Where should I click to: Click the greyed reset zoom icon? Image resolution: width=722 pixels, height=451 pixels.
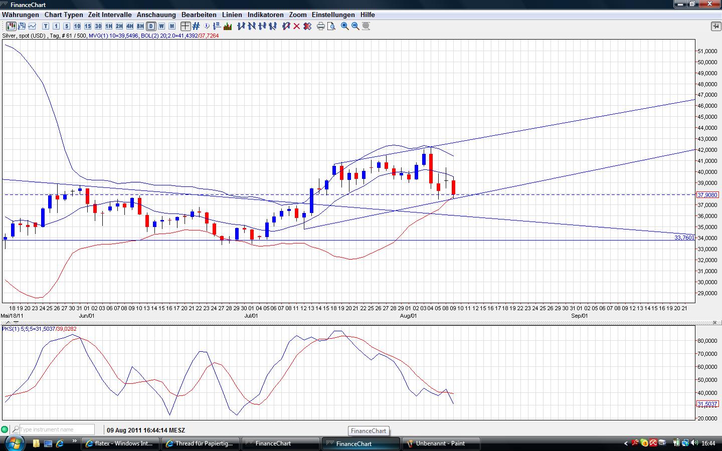click(366, 26)
